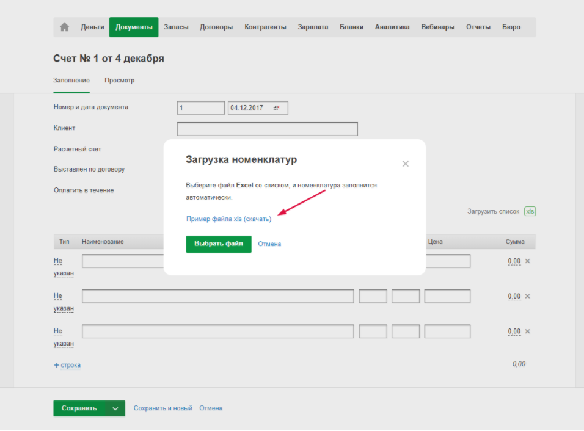Screen dimensions: 584x431
Task: Click the third row sum 0,00
Action: click(x=514, y=331)
